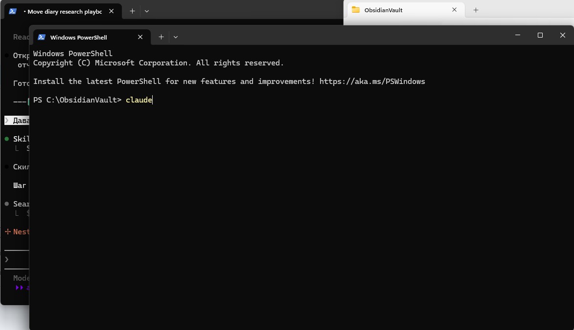Image resolution: width=574 pixels, height=330 pixels.
Task: Close the Windows PowerShell tab
Action: click(x=140, y=37)
